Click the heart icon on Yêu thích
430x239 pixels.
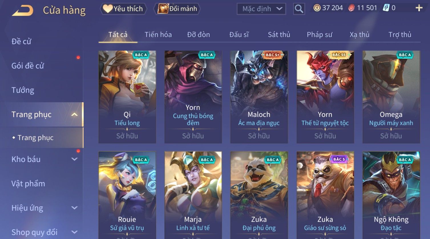(x=108, y=9)
